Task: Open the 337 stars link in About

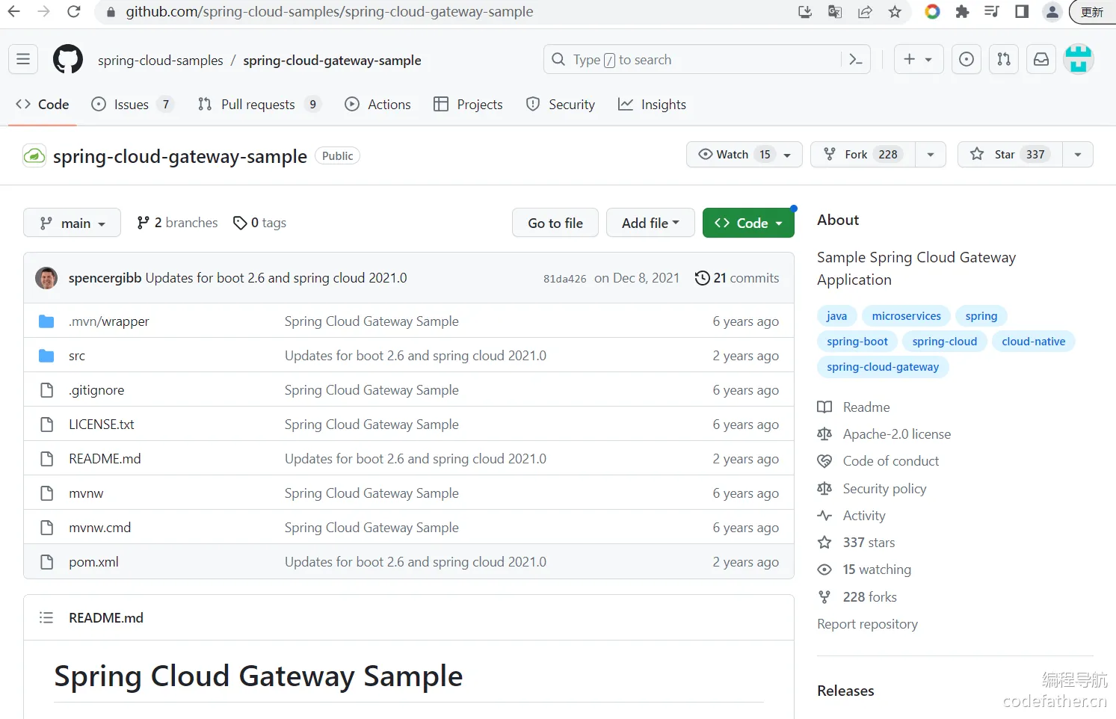Action: click(869, 543)
